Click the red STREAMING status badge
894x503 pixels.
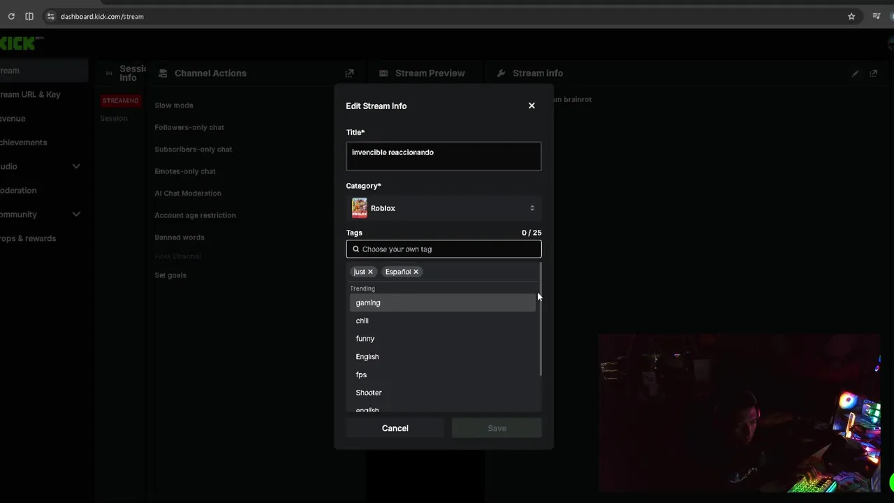[x=120, y=101]
